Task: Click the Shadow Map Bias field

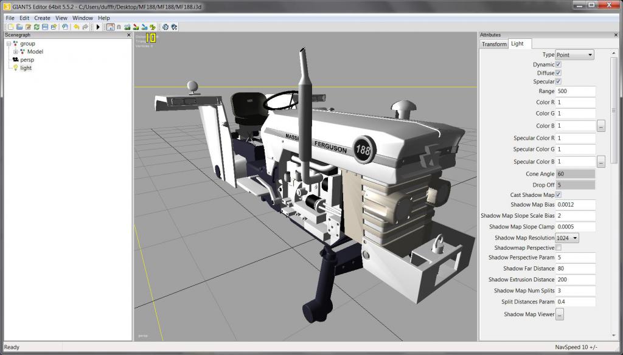Action: [x=576, y=205]
